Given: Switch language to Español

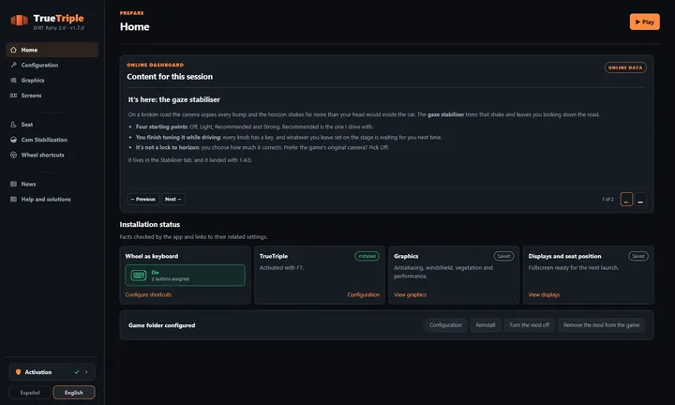Looking at the screenshot, I should click(x=30, y=393).
